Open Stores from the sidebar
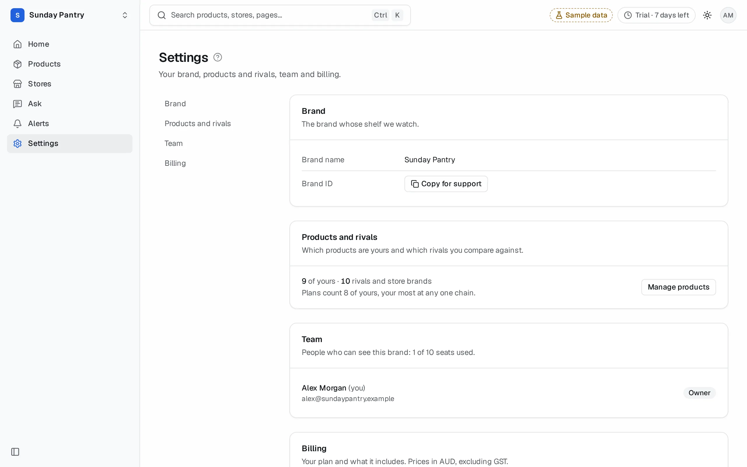The width and height of the screenshot is (747, 467). pyautogui.click(x=70, y=84)
